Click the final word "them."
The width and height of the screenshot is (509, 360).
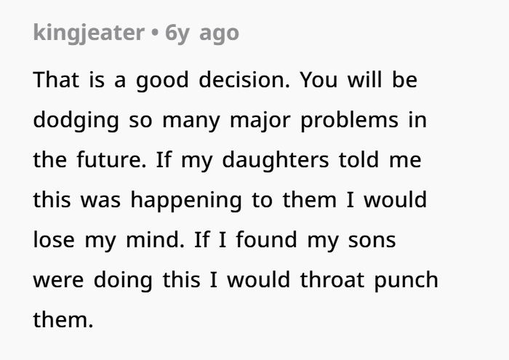tap(63, 320)
